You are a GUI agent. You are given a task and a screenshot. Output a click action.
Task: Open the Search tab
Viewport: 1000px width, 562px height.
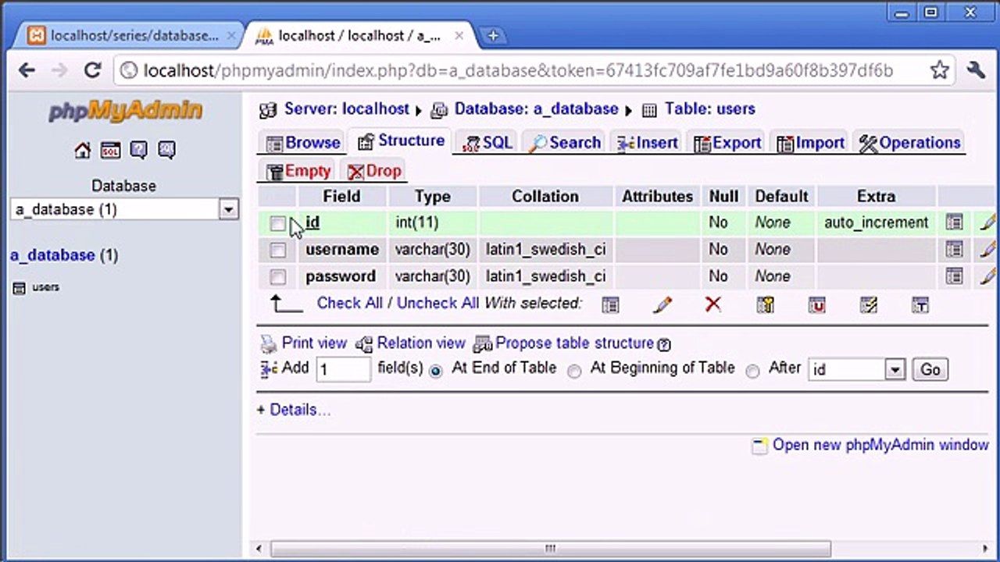pyautogui.click(x=563, y=143)
